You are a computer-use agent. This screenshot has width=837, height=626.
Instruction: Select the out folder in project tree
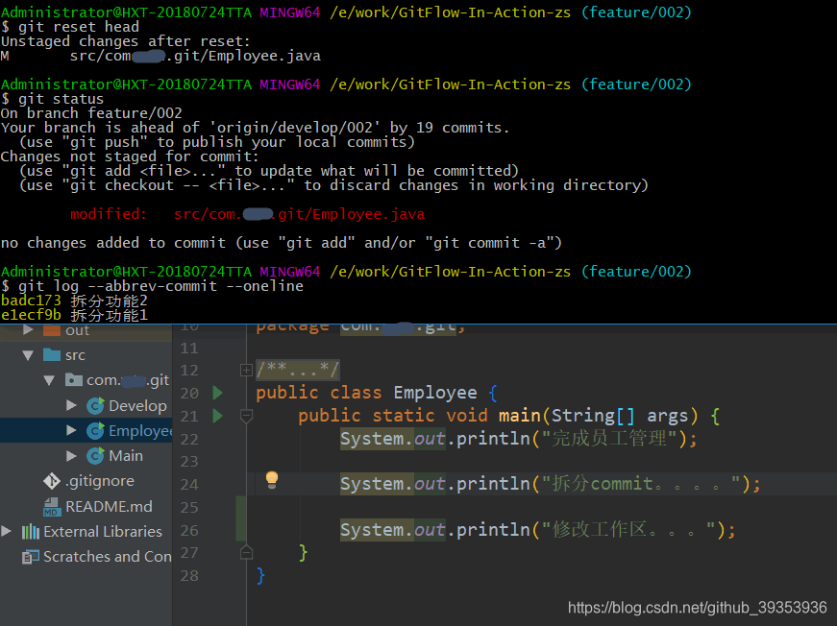tap(78, 330)
